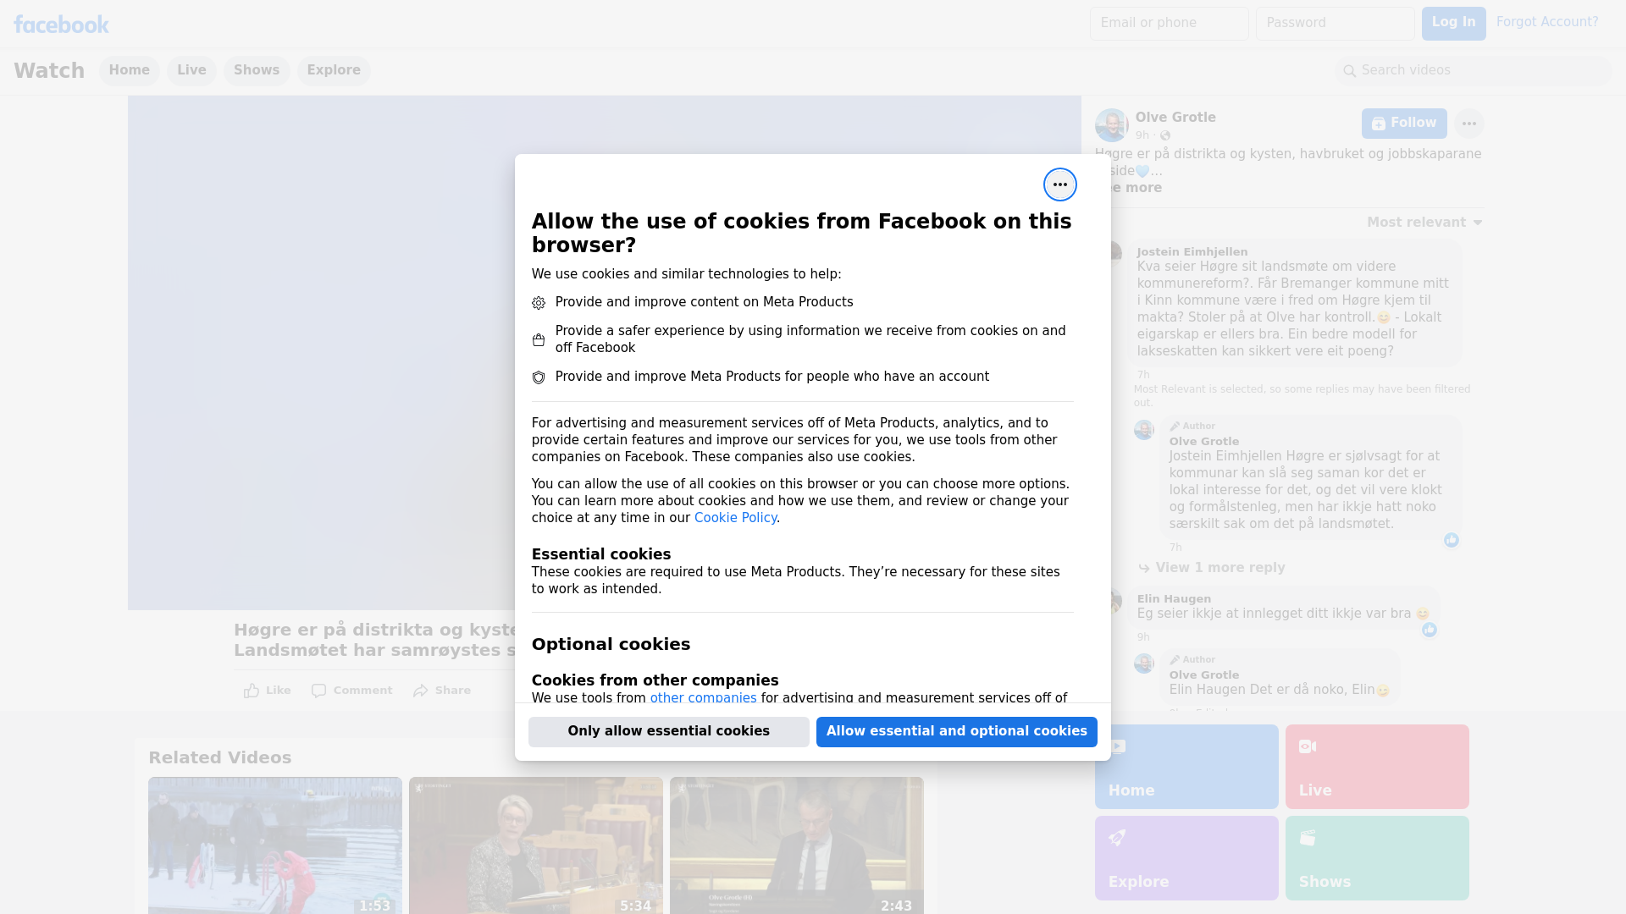Screen dimensions: 1626x914
Task: Open the related video lasting 2:43
Action: [797, 845]
